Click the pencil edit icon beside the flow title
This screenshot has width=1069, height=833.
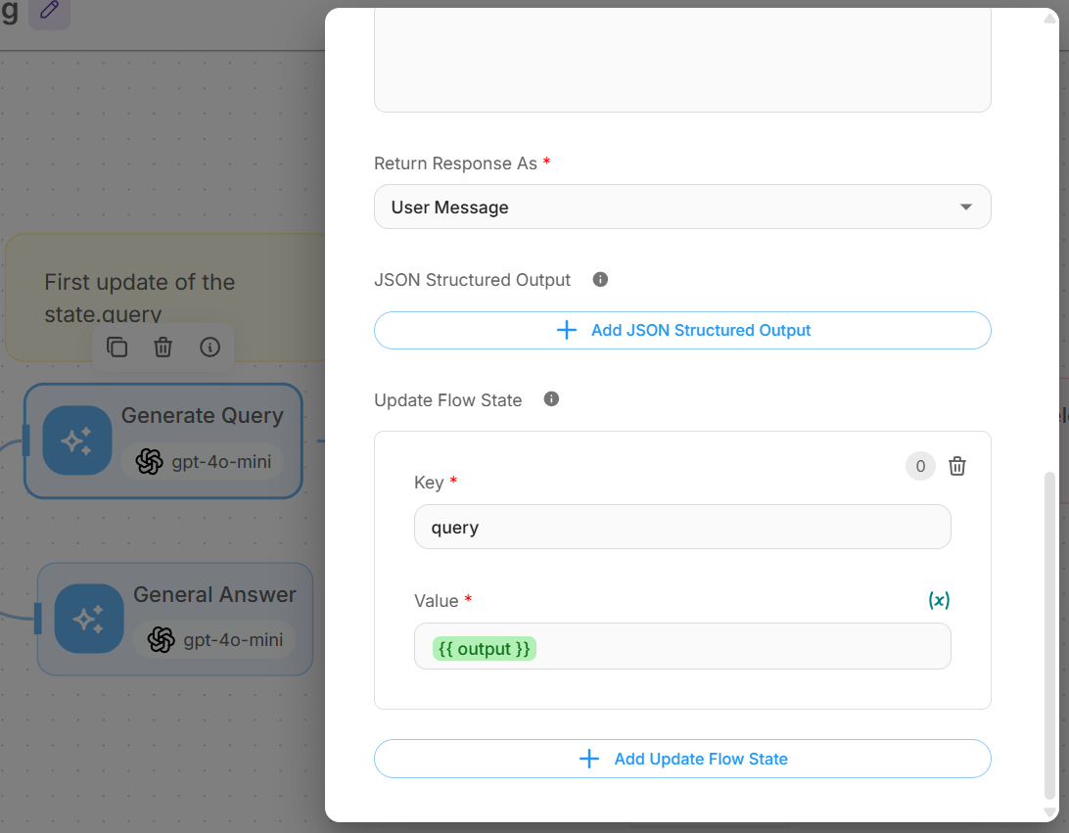point(49,12)
